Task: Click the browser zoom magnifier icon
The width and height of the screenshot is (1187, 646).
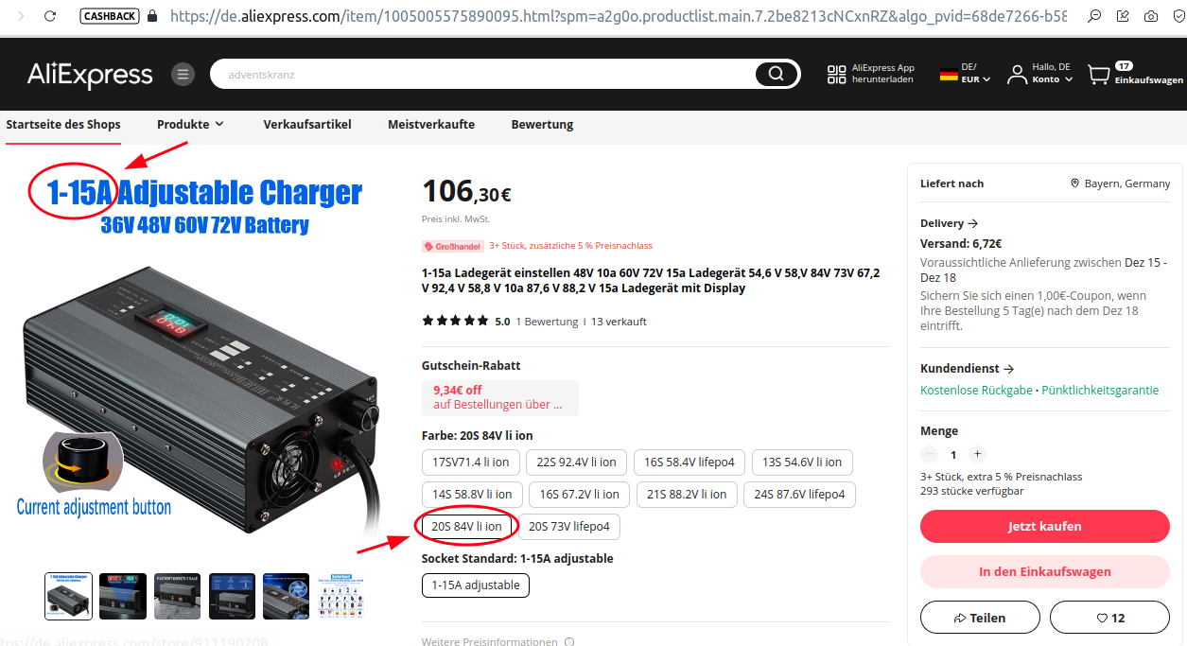Action: [1094, 16]
